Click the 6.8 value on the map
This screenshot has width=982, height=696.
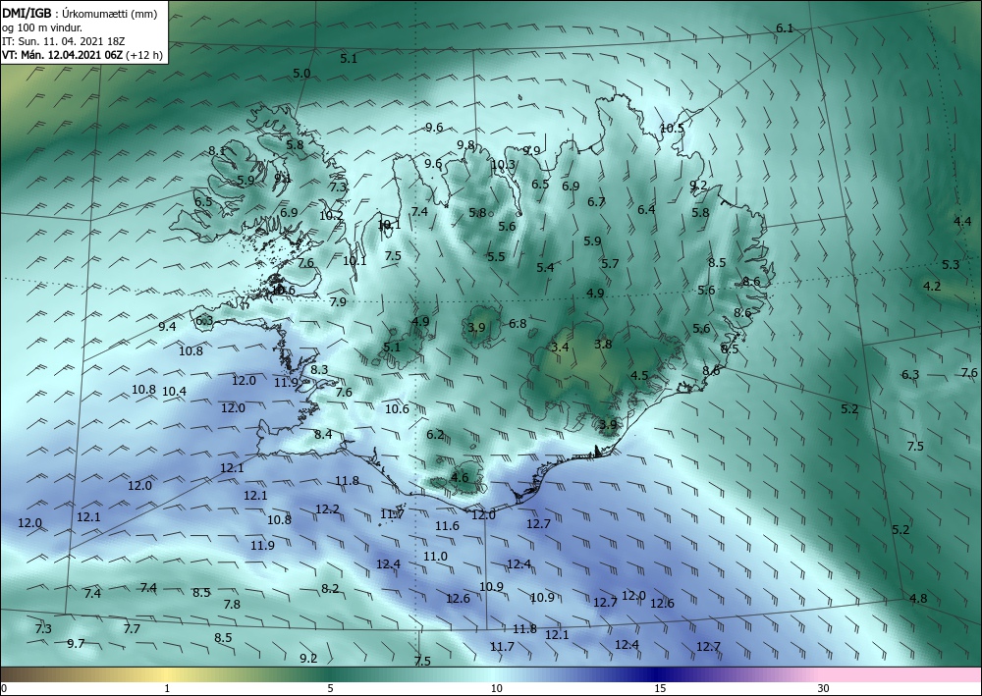point(518,324)
